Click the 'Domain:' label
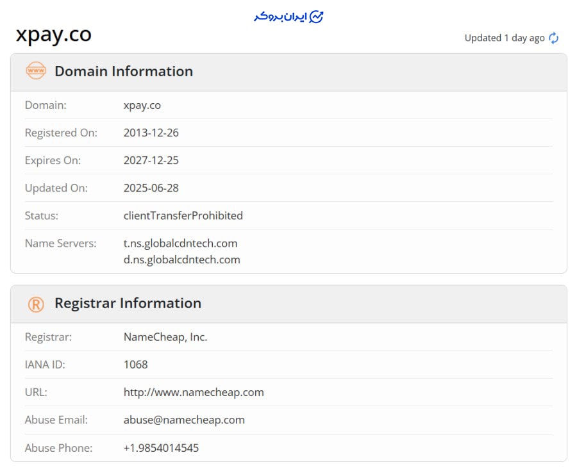577x471 pixels. click(x=46, y=105)
